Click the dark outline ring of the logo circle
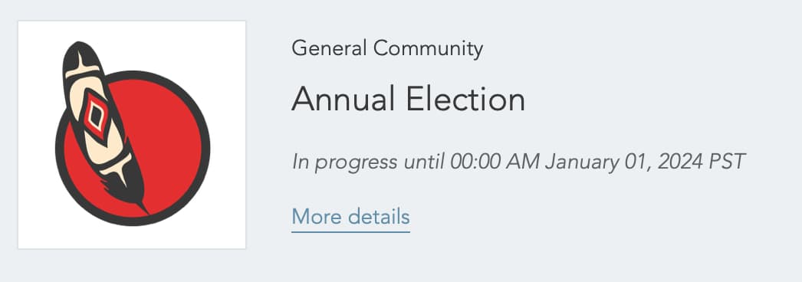The image size is (802, 282). tap(205, 148)
